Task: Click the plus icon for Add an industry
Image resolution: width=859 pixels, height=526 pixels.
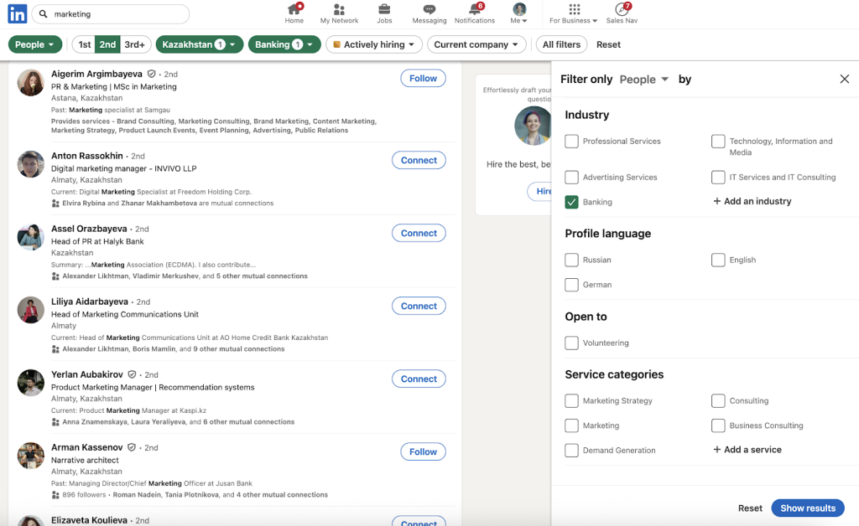Action: pos(716,201)
